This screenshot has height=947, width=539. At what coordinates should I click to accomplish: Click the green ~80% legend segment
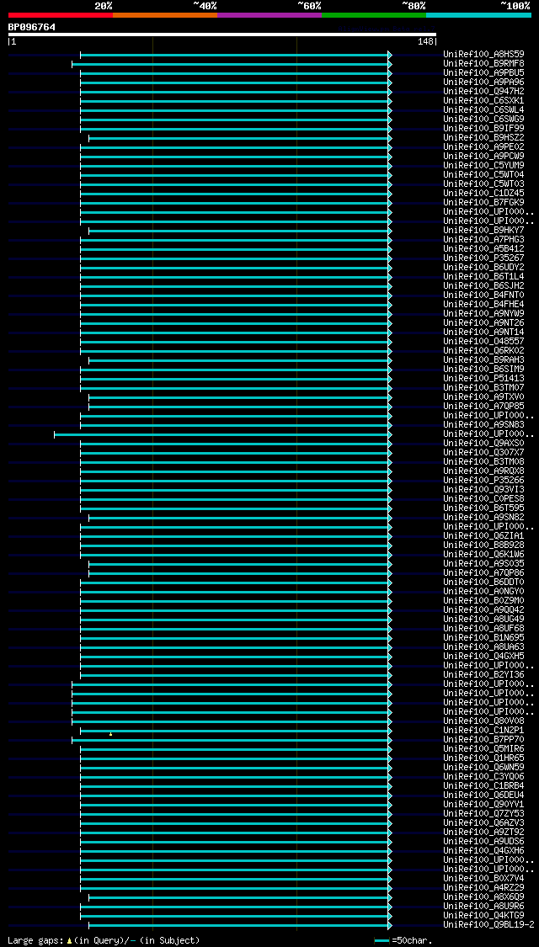(x=374, y=14)
